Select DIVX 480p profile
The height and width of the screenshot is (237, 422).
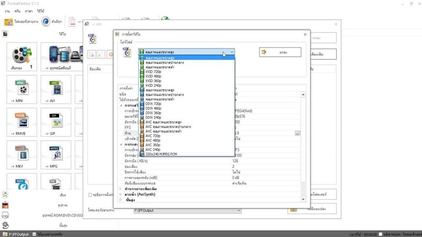(187, 108)
